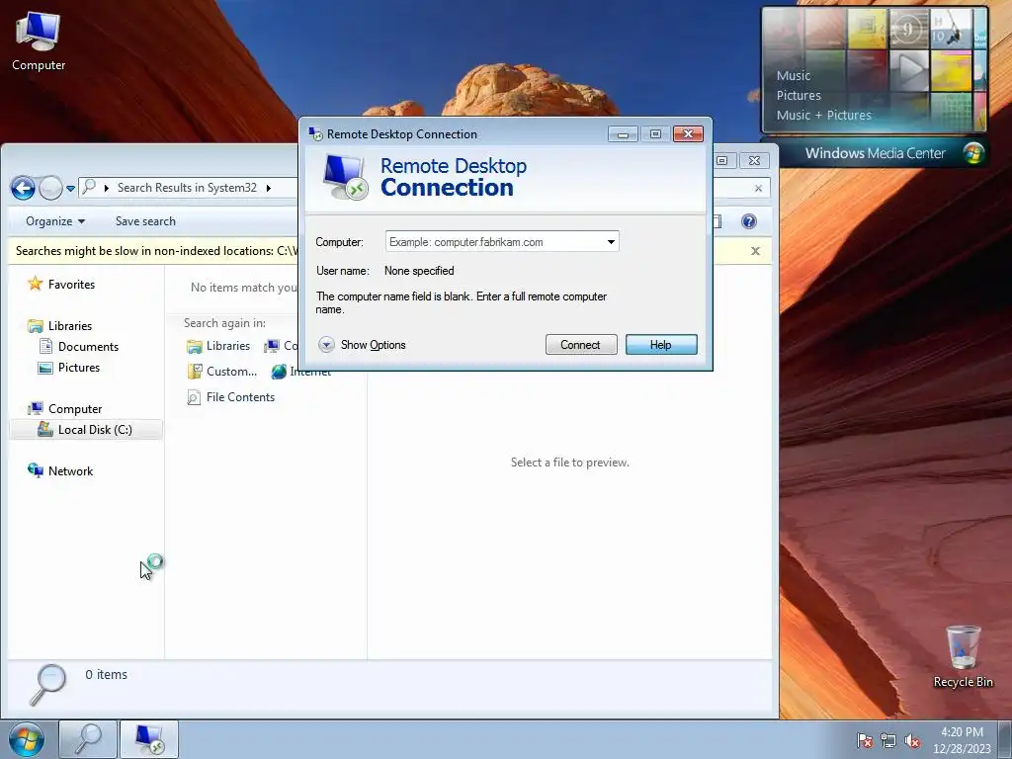The height and width of the screenshot is (759, 1012).
Task: Select Libraries in navigation pane
Action: (60, 326)
